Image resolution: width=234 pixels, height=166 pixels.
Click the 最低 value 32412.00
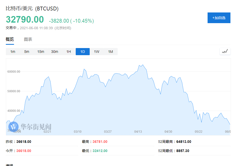[x=99, y=150]
